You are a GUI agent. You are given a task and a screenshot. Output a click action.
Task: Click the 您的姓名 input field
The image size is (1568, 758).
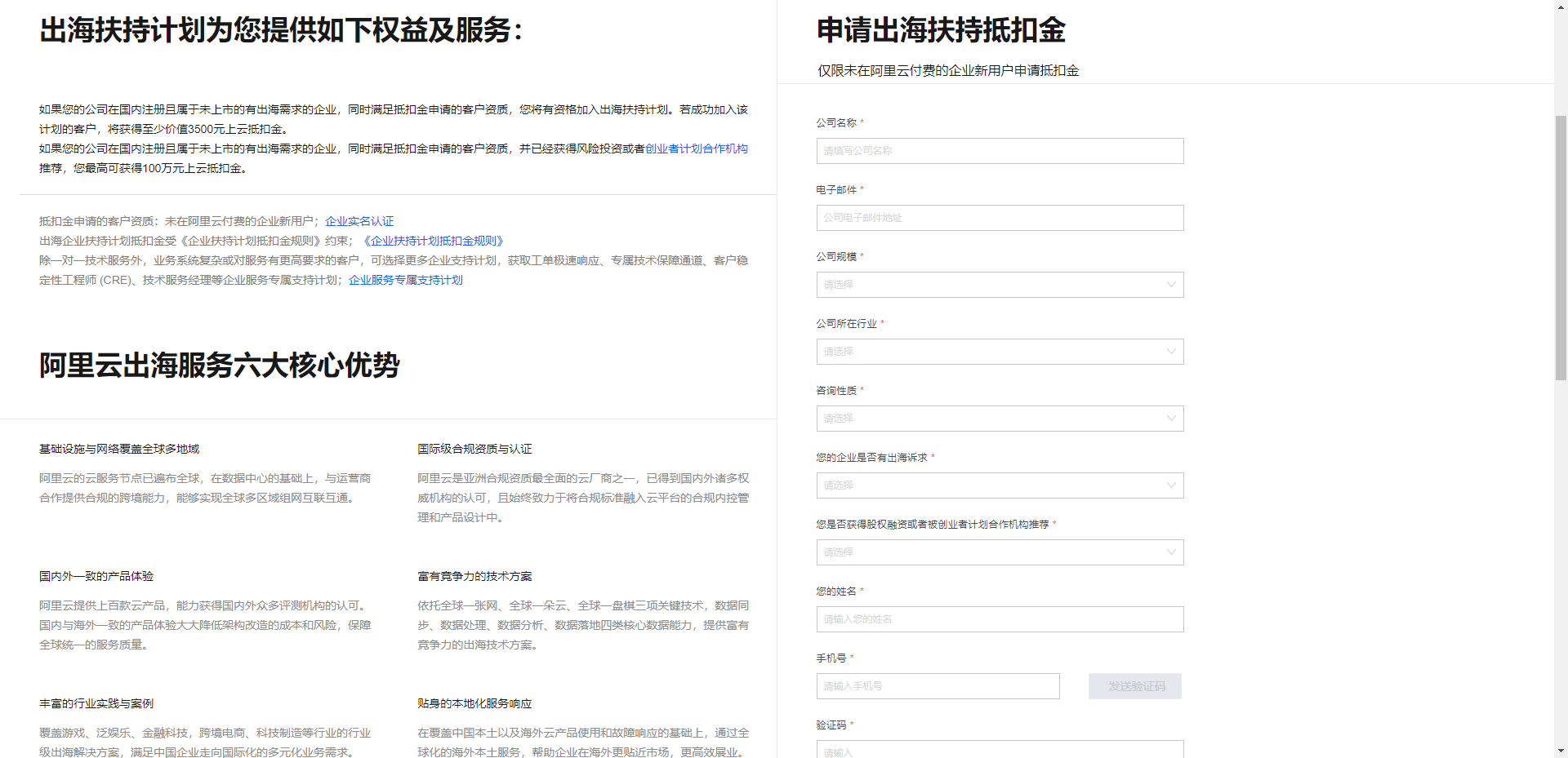[x=1000, y=619]
